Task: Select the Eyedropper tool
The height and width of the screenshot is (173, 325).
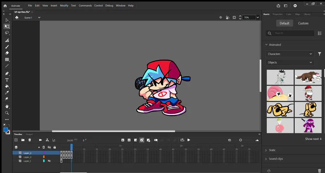Action: point(7,93)
